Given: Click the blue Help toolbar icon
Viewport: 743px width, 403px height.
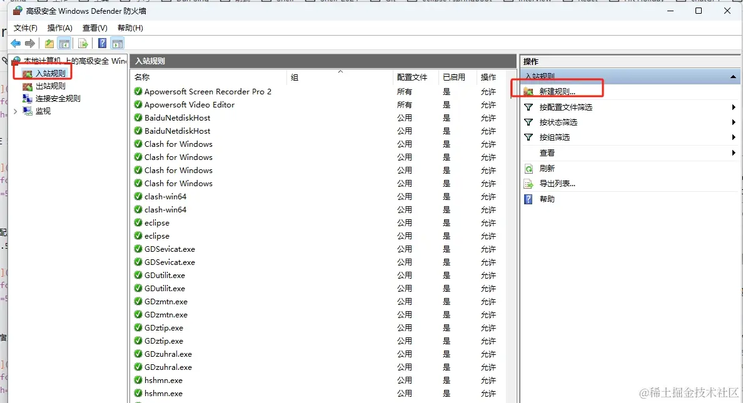Looking at the screenshot, I should pos(102,44).
